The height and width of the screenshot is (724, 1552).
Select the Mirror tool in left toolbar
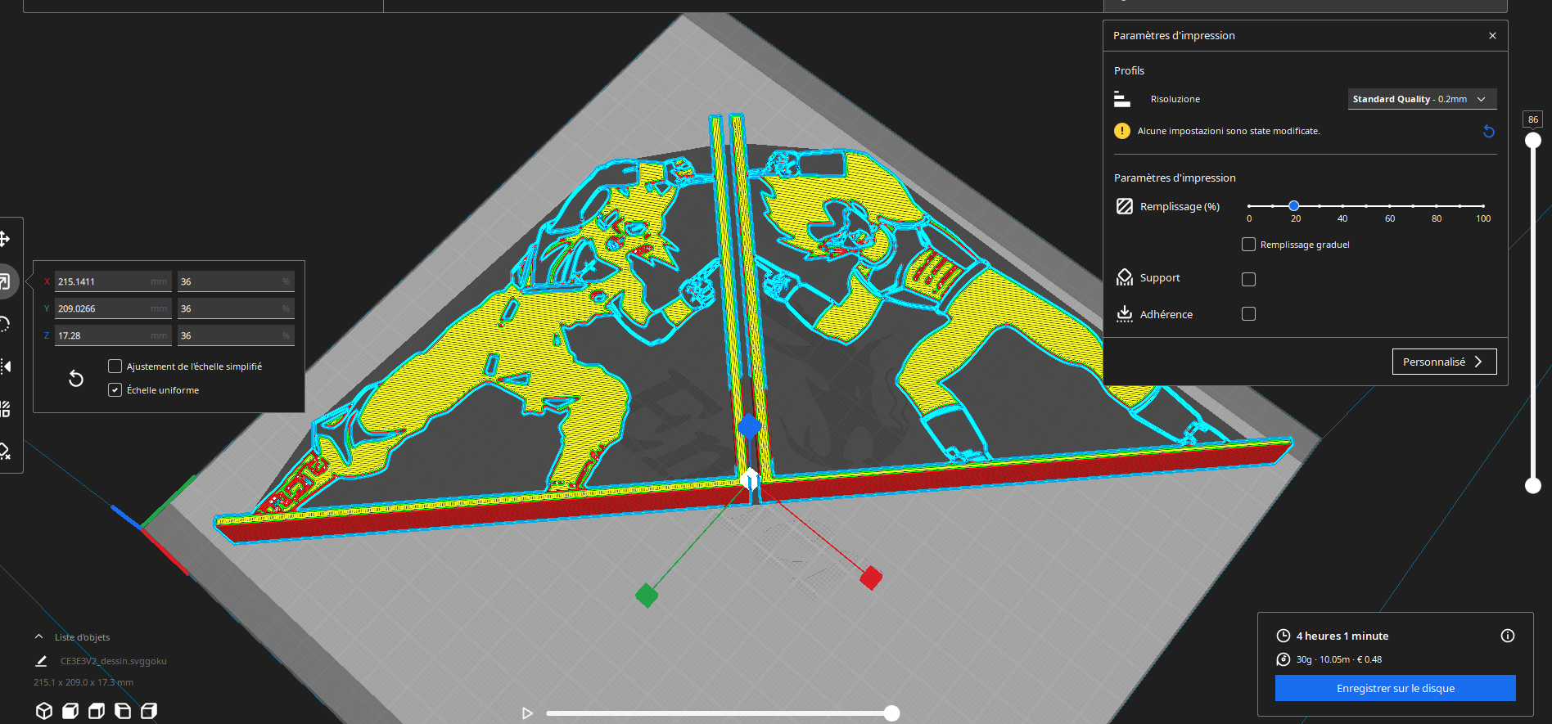(4, 366)
